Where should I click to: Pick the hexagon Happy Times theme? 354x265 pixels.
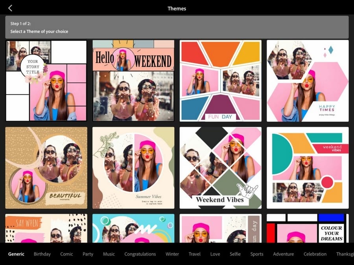tap(308, 80)
